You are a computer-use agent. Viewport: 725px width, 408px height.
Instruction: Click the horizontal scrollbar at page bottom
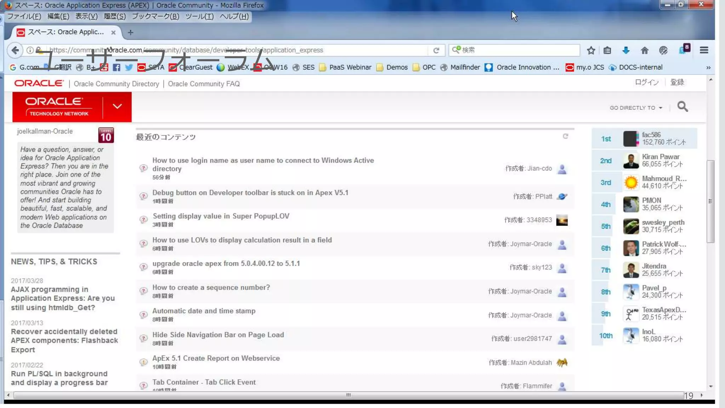click(x=348, y=395)
